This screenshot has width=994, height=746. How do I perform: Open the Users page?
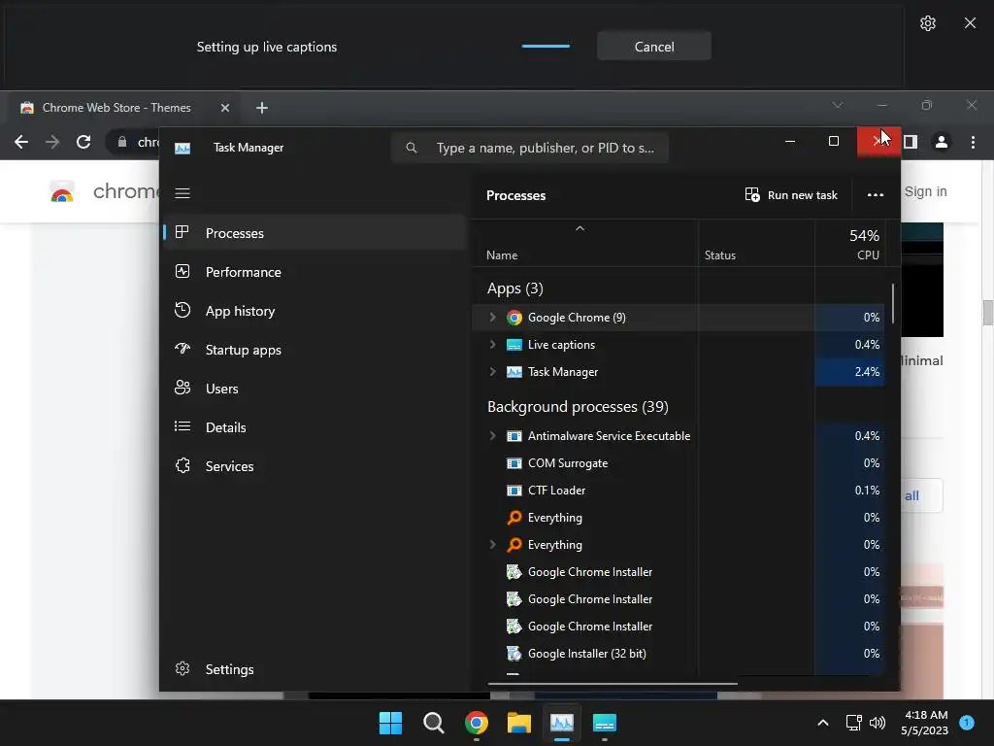[315, 389]
